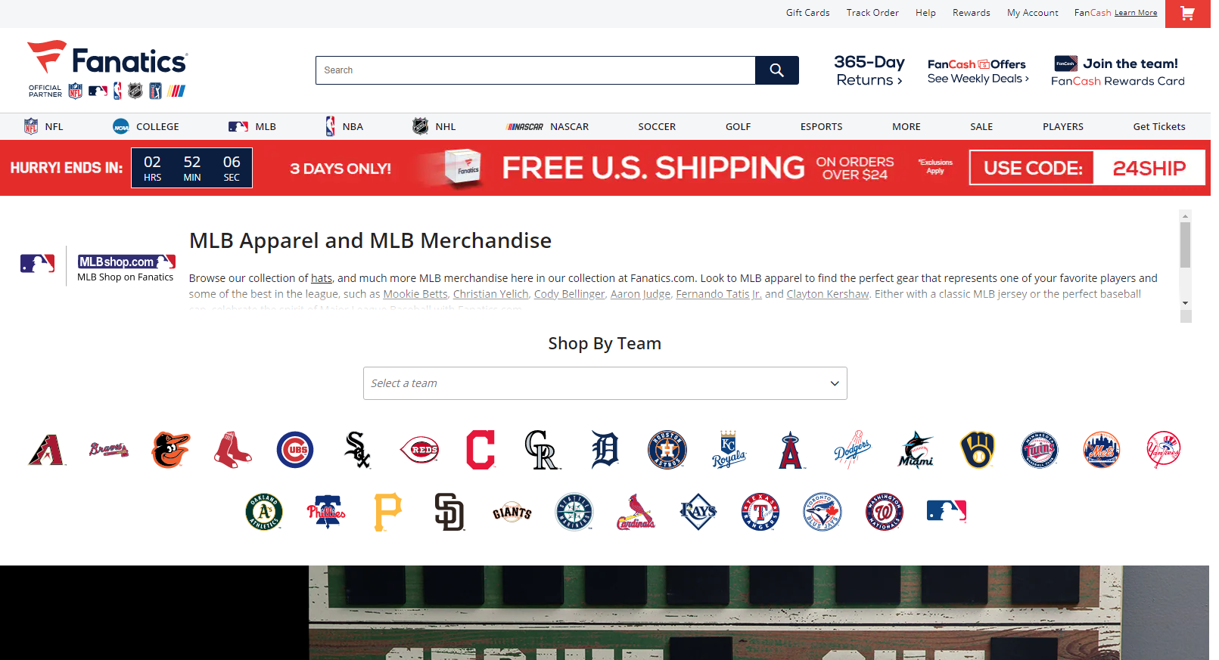
Task: Focus the Search input field
Action: [535, 70]
